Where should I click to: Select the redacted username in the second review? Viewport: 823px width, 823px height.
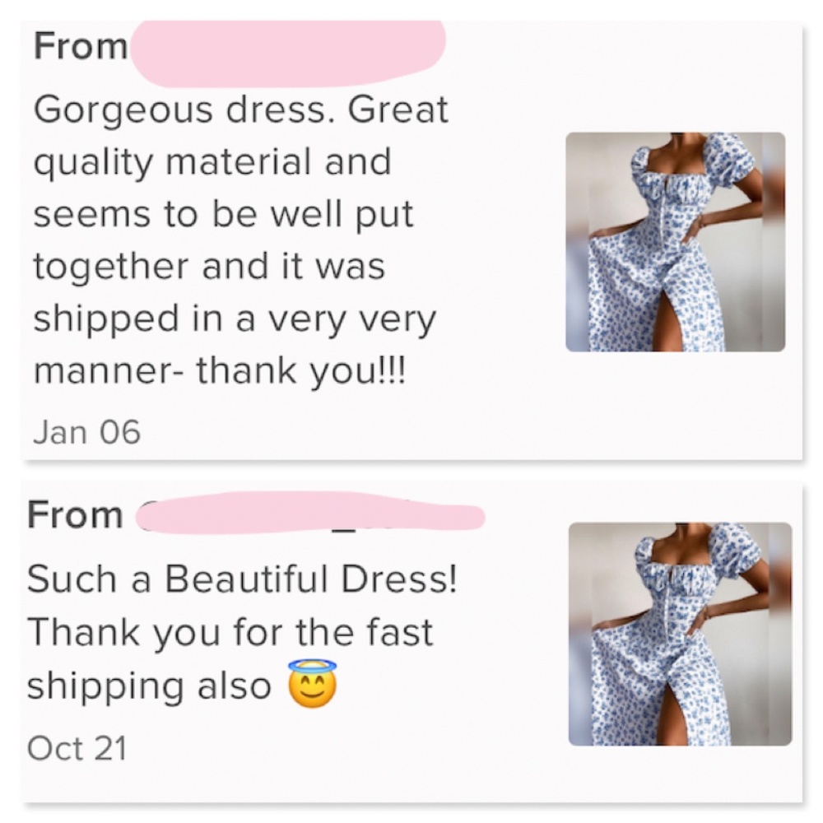pyautogui.click(x=309, y=512)
